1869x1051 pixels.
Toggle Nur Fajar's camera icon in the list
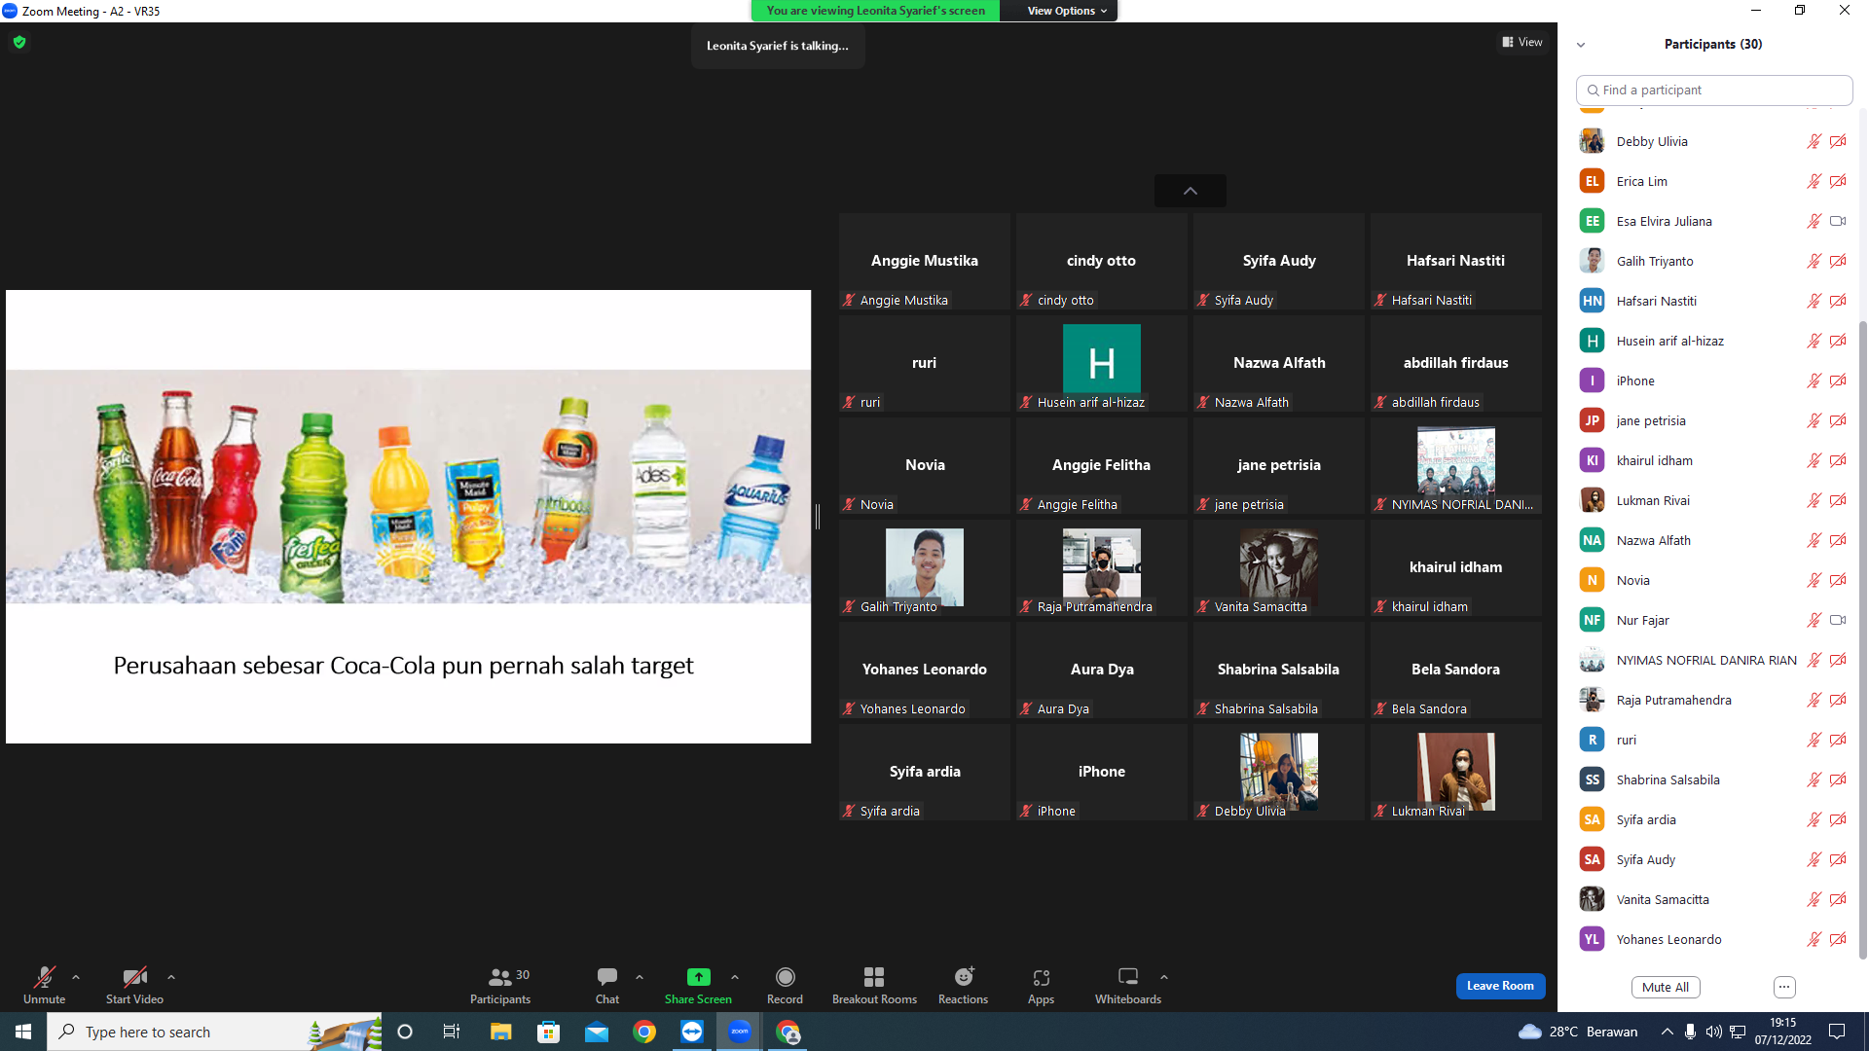[1838, 620]
